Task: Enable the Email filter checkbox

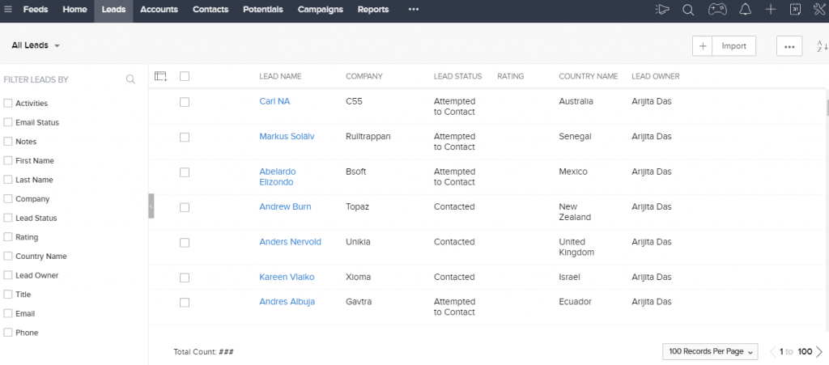Action: pyautogui.click(x=8, y=314)
